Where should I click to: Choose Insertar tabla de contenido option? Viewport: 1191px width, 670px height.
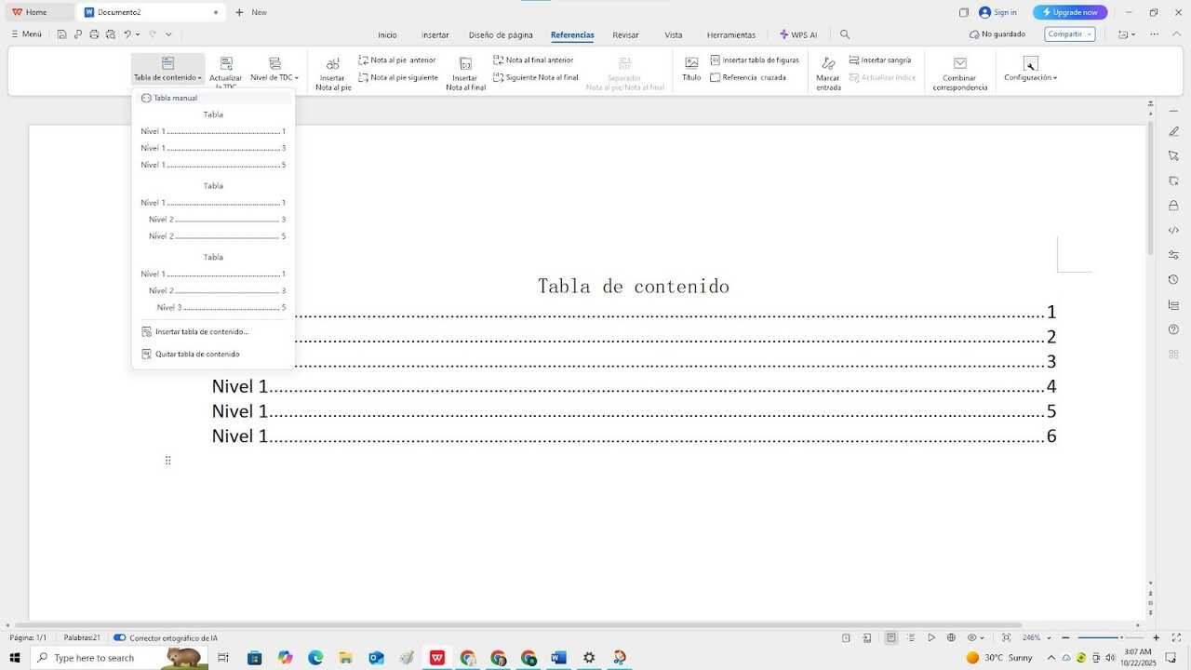pyautogui.click(x=201, y=331)
